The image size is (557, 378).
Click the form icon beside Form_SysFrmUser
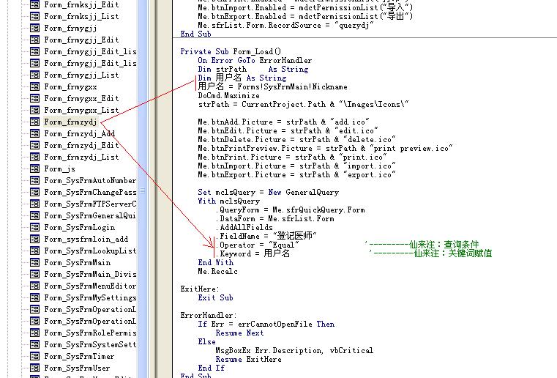pyautogui.click(x=34, y=368)
